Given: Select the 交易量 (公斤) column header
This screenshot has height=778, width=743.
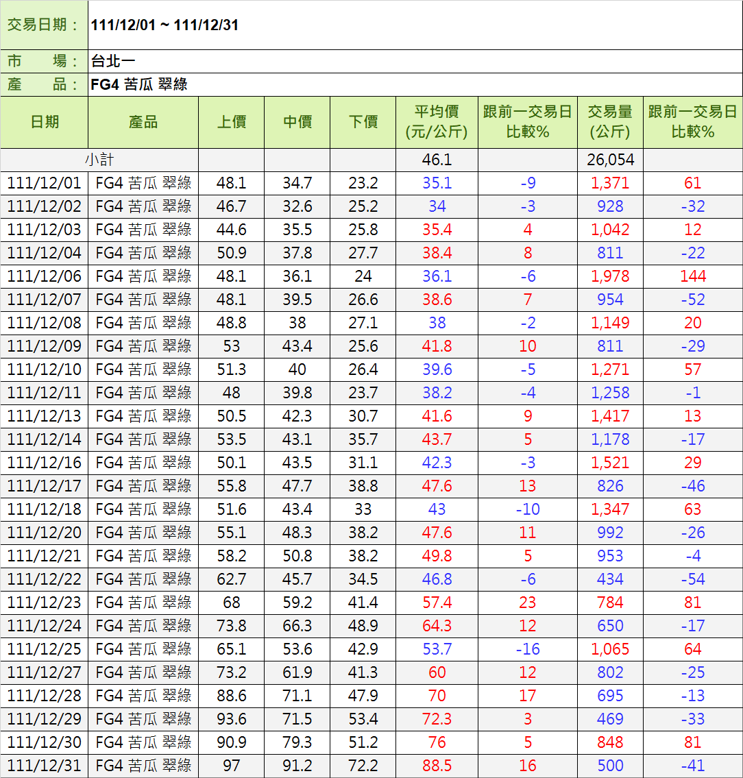Looking at the screenshot, I should [609, 122].
